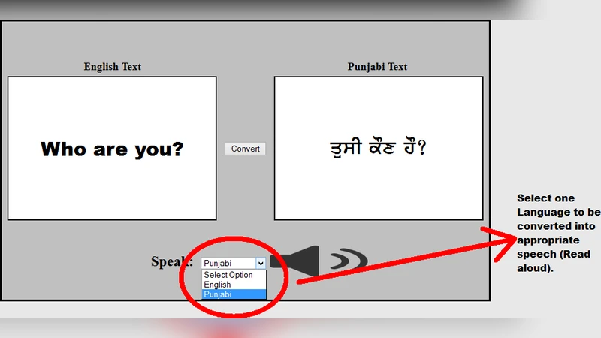Click the "Punjabi Text" heading
601x338 pixels.
click(377, 67)
